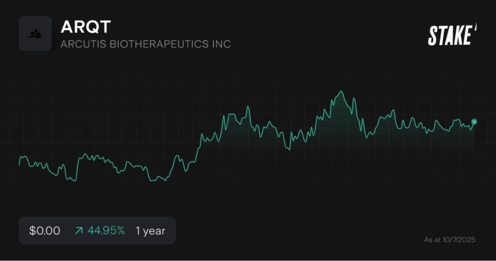Click the STAKE brand logo

(x=452, y=34)
